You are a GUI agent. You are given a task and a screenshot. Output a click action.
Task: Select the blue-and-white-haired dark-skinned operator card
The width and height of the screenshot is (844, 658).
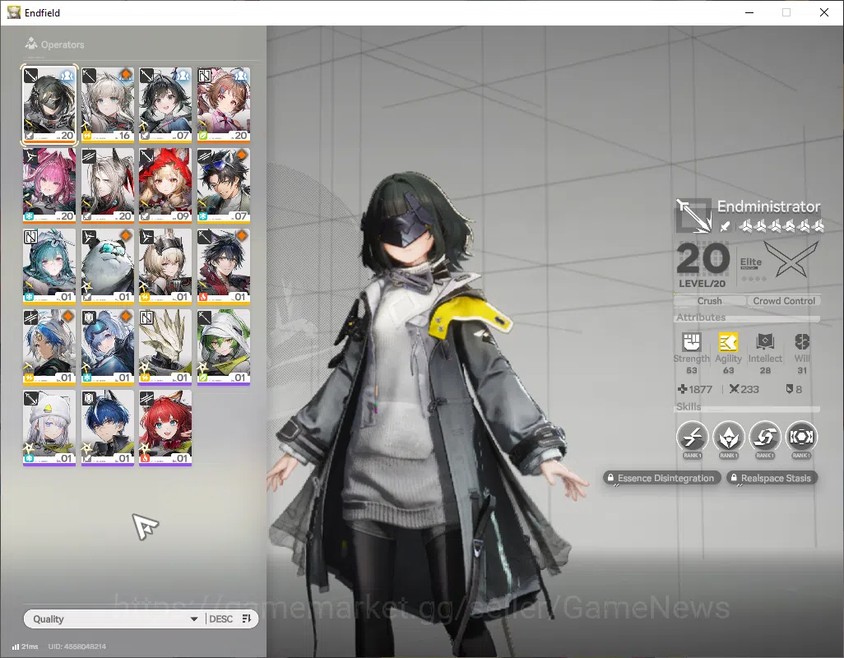point(49,347)
